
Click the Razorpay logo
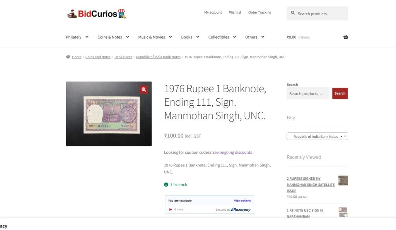click(241, 209)
